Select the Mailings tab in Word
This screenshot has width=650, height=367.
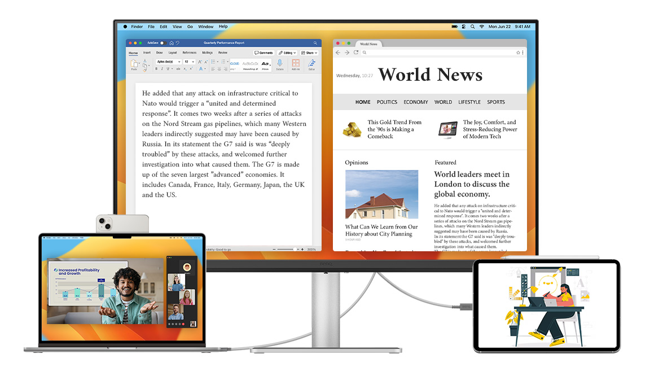click(x=207, y=53)
